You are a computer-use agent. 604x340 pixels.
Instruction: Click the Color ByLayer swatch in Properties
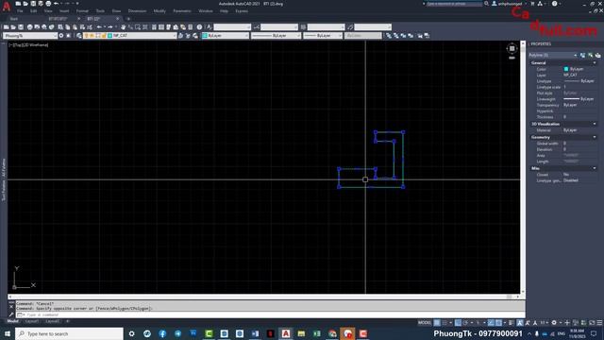(x=566, y=69)
